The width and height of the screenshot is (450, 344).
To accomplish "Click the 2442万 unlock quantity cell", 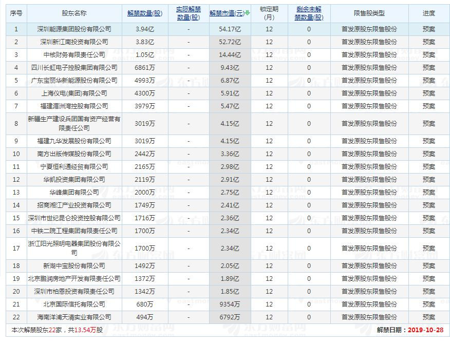I will 145,154.
